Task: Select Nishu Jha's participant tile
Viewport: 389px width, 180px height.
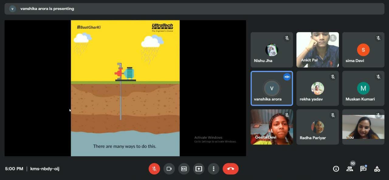Action: (x=272, y=50)
